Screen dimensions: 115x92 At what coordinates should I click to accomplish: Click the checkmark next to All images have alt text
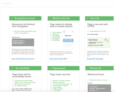coord(13,84)
